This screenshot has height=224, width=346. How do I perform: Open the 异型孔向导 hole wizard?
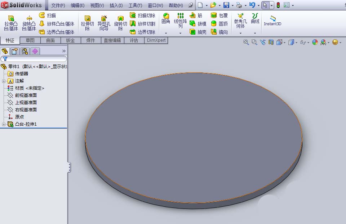coord(104,23)
